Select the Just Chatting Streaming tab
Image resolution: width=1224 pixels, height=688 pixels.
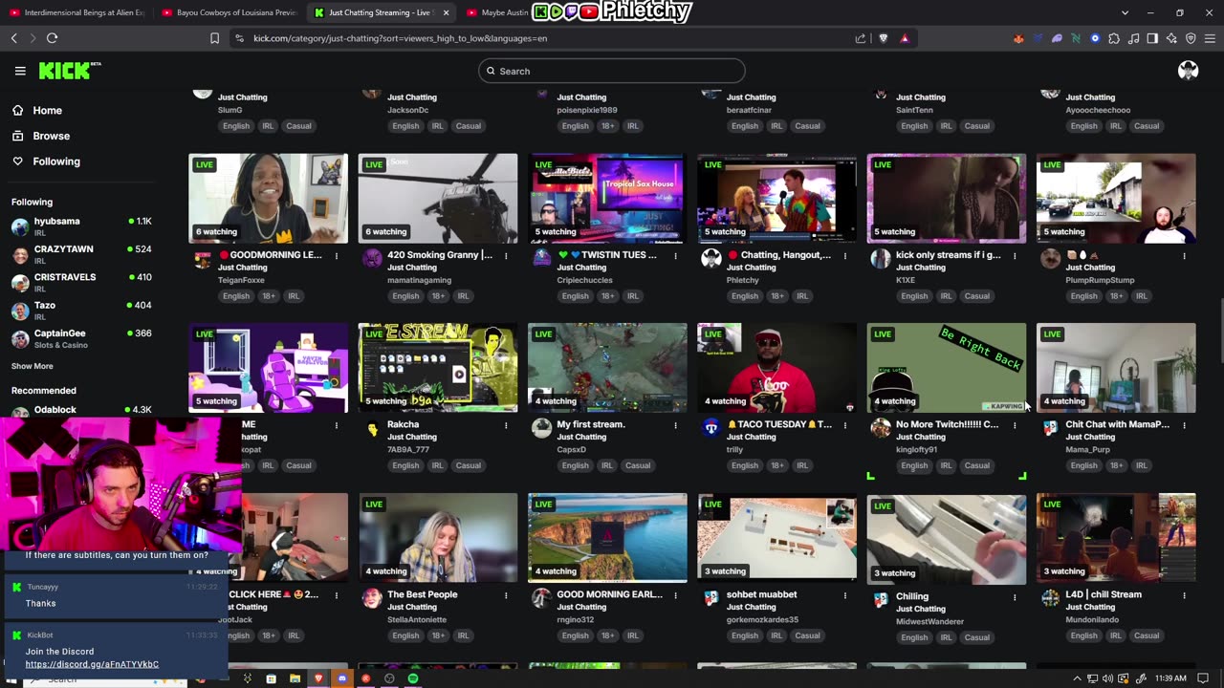point(381,12)
